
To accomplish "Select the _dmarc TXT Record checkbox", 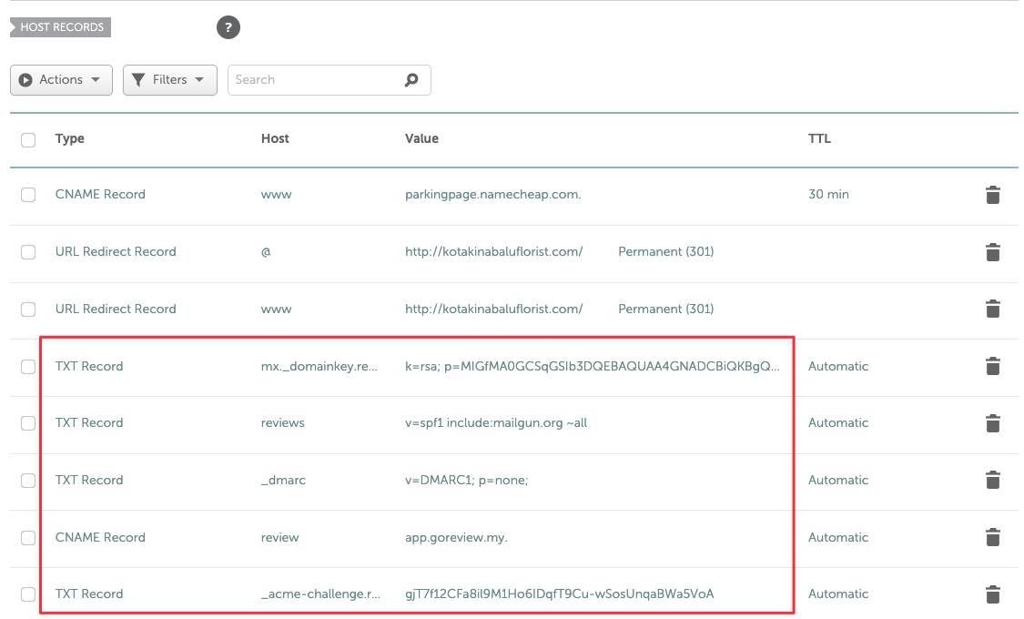I will click(28, 481).
